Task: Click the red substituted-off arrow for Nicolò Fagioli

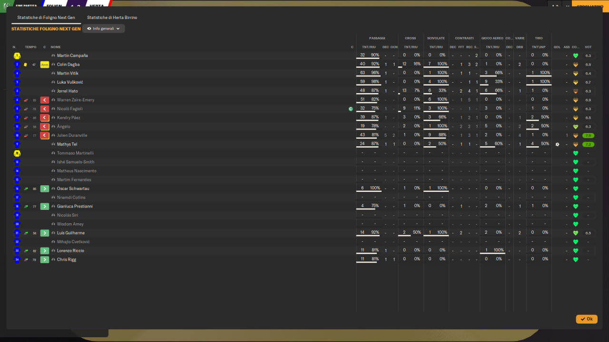Action: (45, 109)
